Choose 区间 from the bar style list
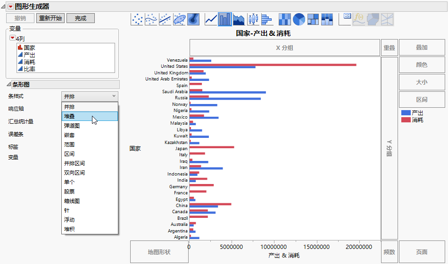Screen dimensions: 448x264 pyautogui.click(x=90, y=154)
